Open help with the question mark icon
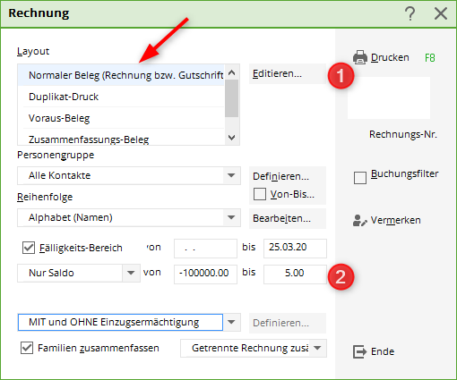 click(410, 13)
